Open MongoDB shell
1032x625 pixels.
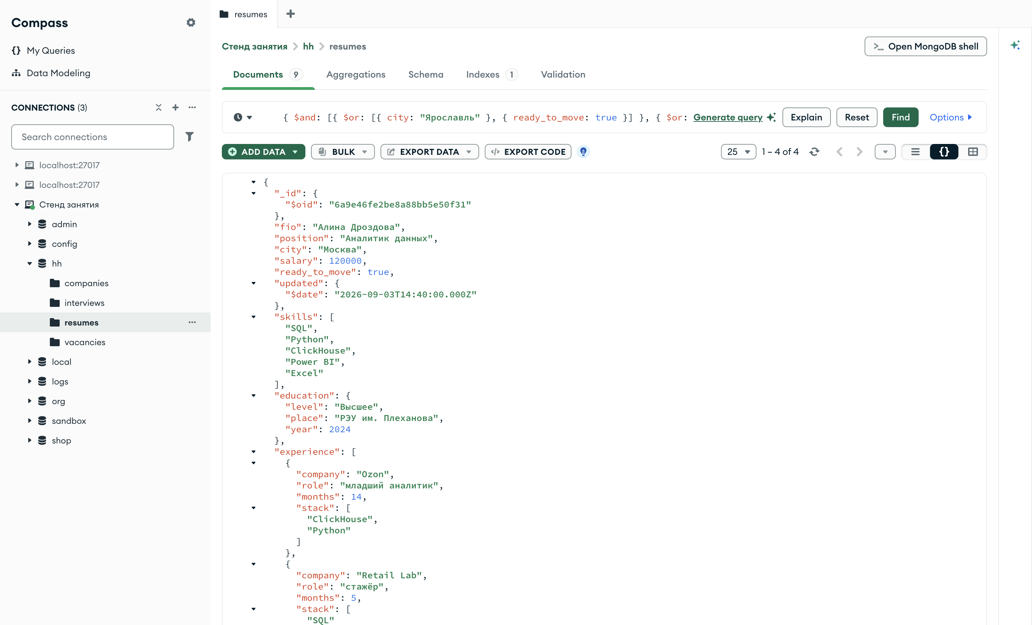(x=926, y=46)
